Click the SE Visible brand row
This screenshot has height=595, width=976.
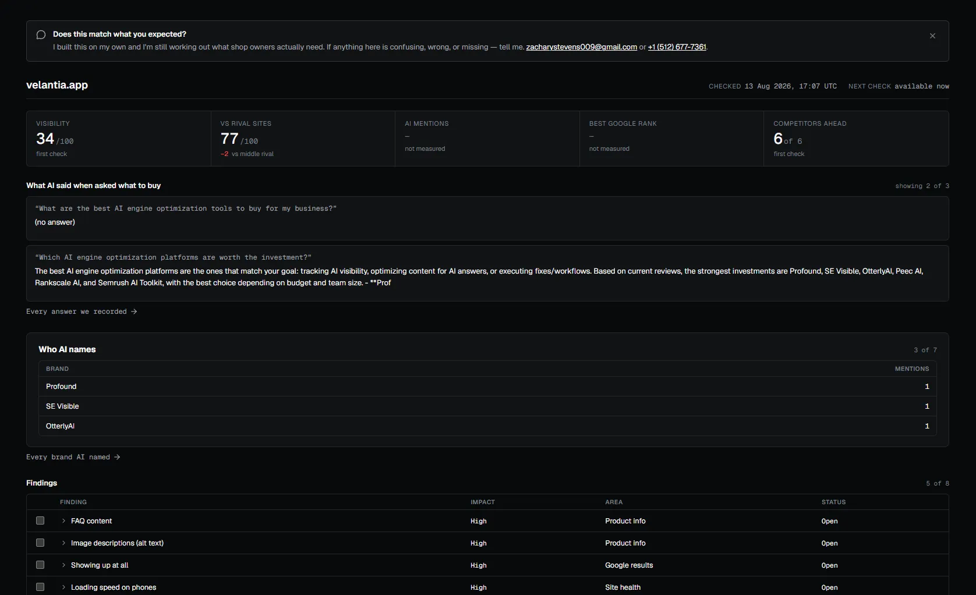pyautogui.click(x=487, y=406)
